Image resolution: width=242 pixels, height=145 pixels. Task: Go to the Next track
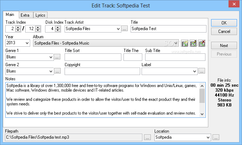(224, 46)
